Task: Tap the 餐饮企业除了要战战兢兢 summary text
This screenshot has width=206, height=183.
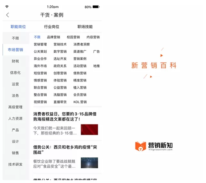Action: [54, 164]
